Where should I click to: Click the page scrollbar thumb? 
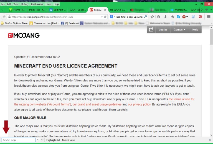point(211,37)
